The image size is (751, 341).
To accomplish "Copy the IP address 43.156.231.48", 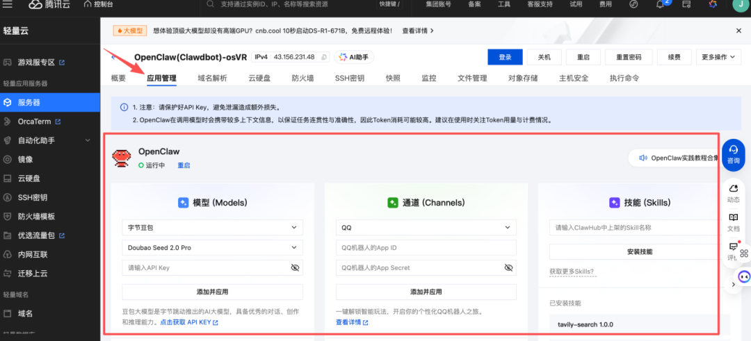I will [324, 57].
